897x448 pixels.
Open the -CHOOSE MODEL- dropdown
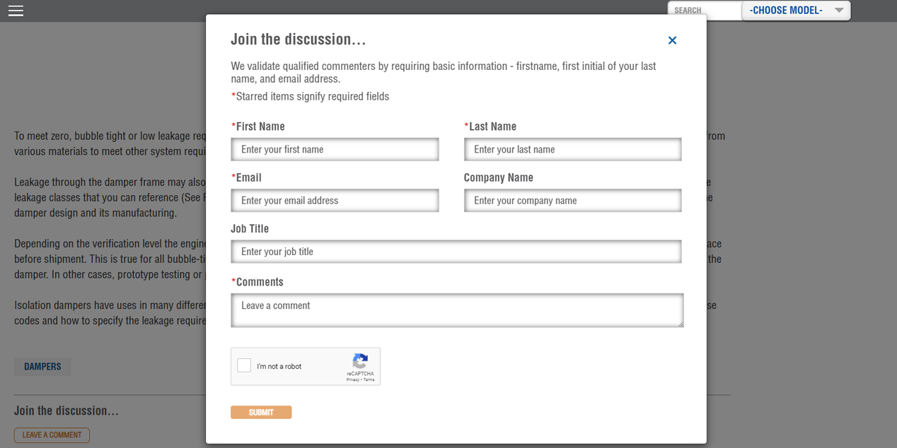796,11
